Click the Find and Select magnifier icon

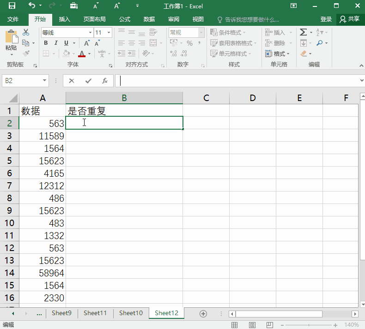320,43
